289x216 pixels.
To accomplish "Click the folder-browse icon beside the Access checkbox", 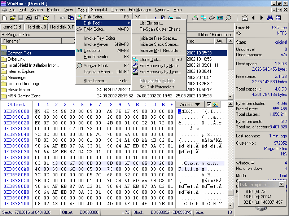I will pyautogui.click(x=214, y=105).
